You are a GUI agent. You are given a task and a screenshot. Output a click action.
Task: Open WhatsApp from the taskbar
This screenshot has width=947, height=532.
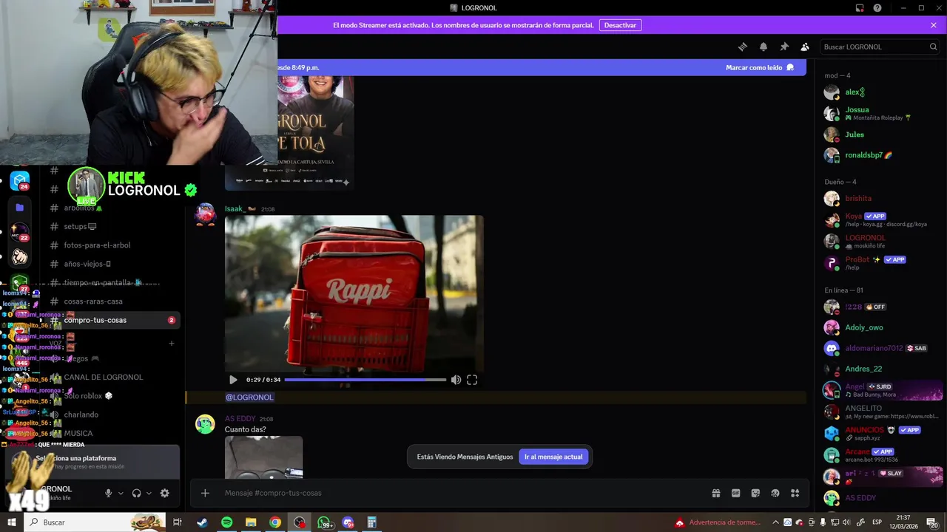(x=324, y=522)
